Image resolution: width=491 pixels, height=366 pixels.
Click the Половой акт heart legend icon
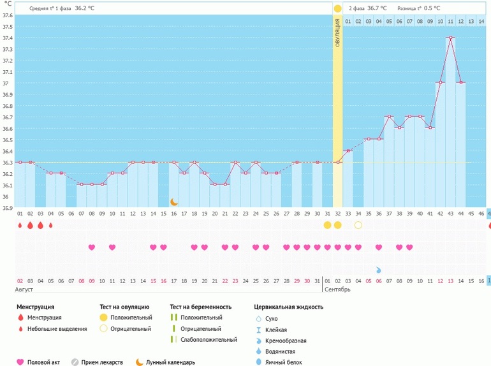pos(20,362)
